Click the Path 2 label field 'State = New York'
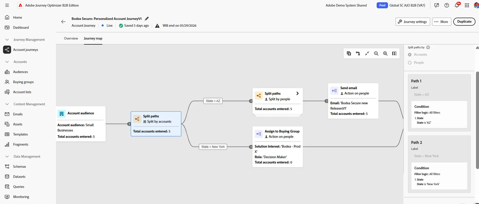Image resolution: width=479 pixels, height=204 pixels. click(x=439, y=156)
